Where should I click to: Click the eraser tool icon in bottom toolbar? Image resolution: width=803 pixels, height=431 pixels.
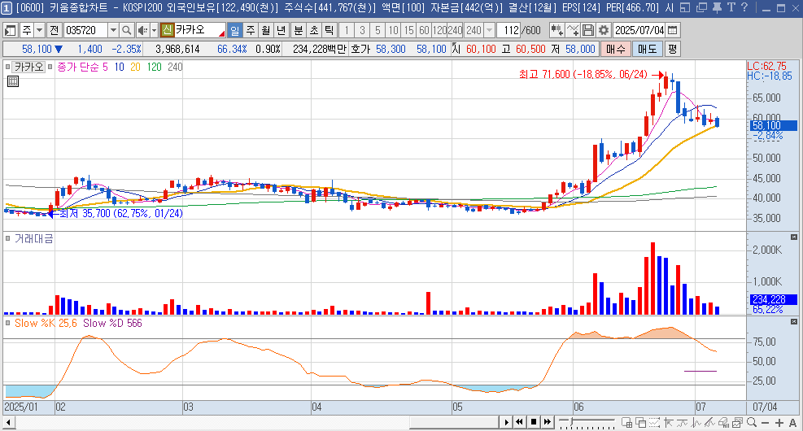tap(723, 422)
